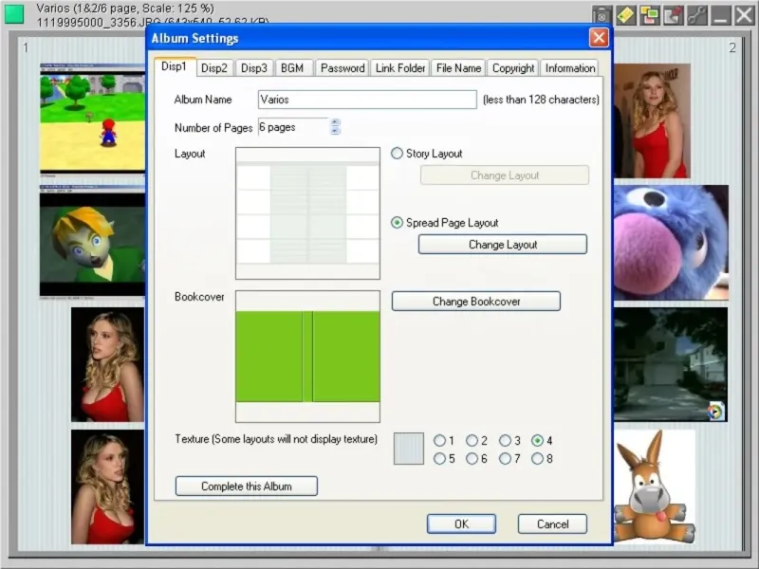Switch to the Disp2 tab

[x=214, y=68]
